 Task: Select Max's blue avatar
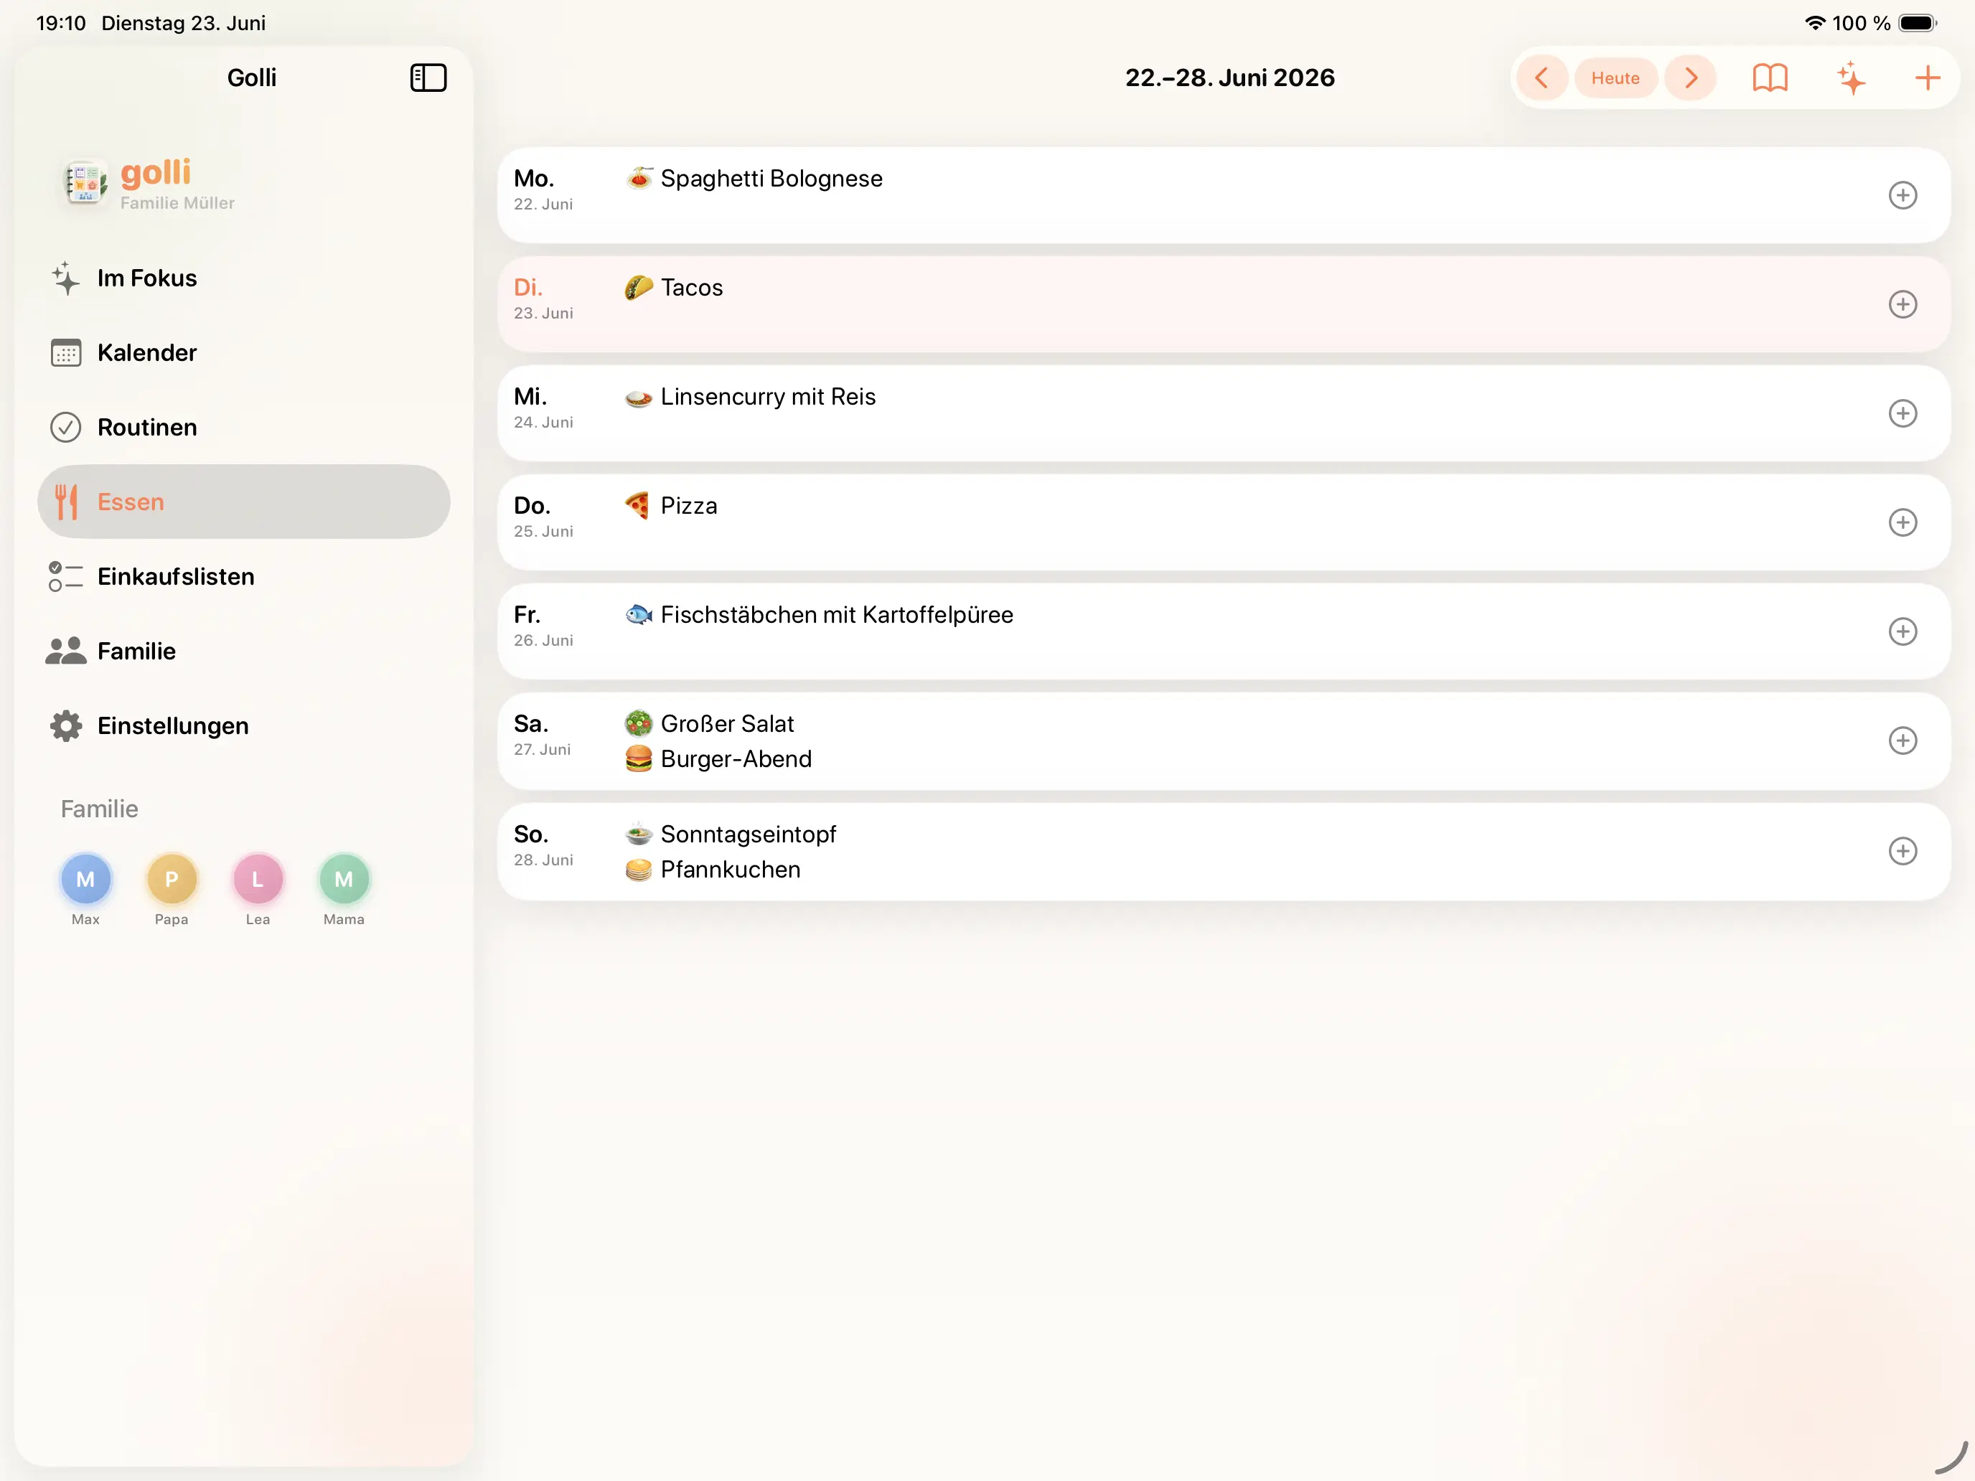pos(85,879)
